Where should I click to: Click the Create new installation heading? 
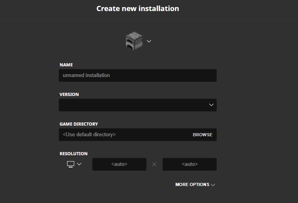(138, 8)
